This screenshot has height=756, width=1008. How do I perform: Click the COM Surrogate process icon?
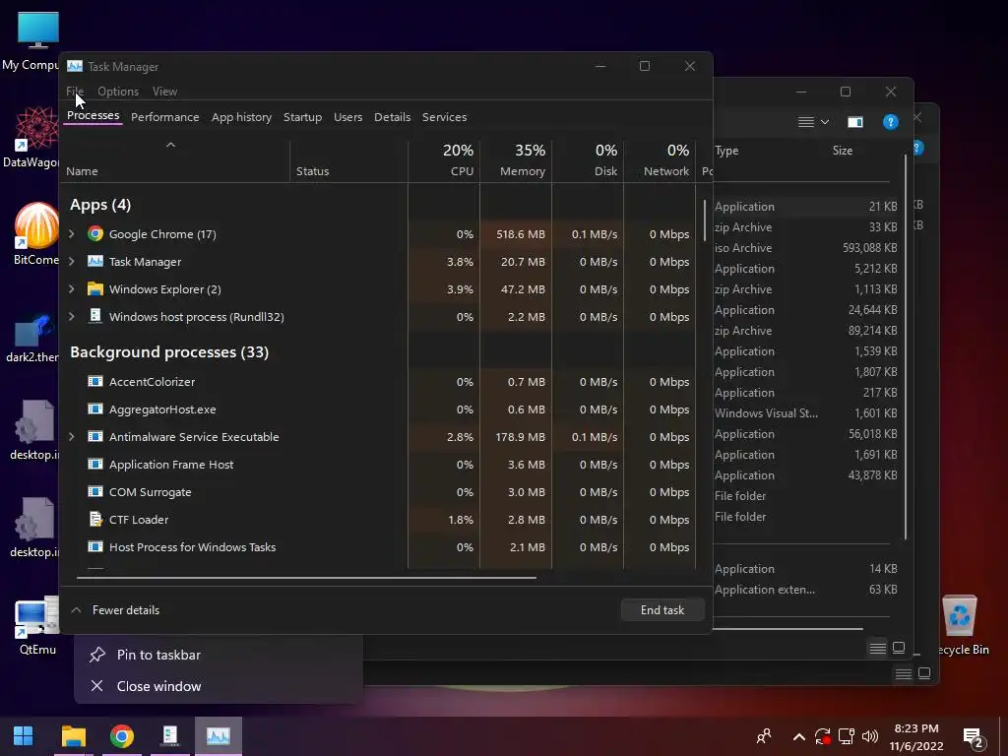pyautogui.click(x=95, y=492)
